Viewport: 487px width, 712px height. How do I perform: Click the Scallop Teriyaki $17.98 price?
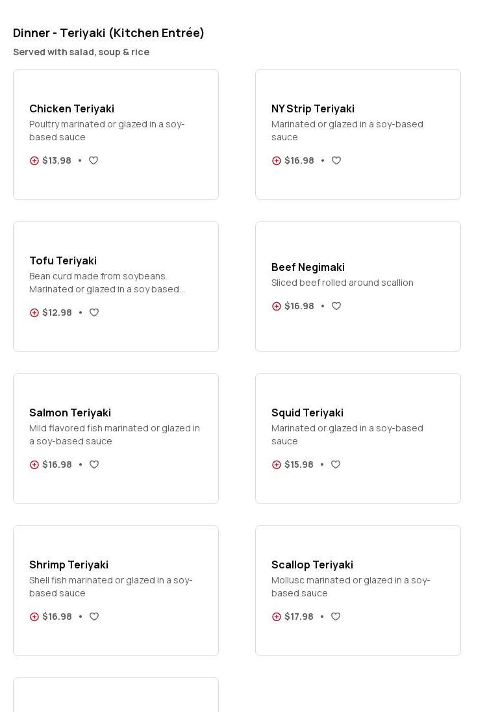pyautogui.click(x=299, y=617)
